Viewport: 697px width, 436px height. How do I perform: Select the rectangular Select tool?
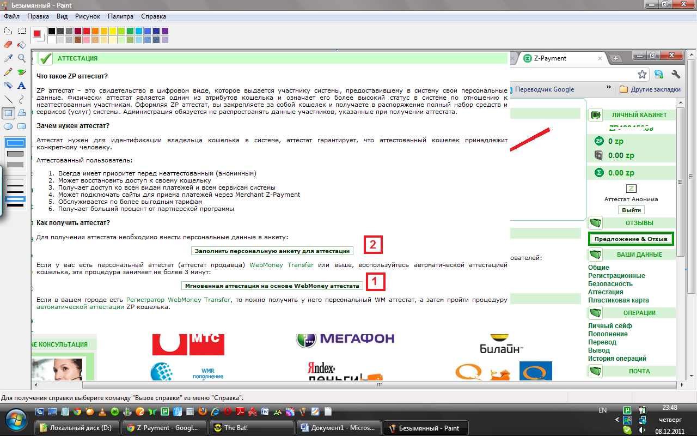click(x=22, y=31)
